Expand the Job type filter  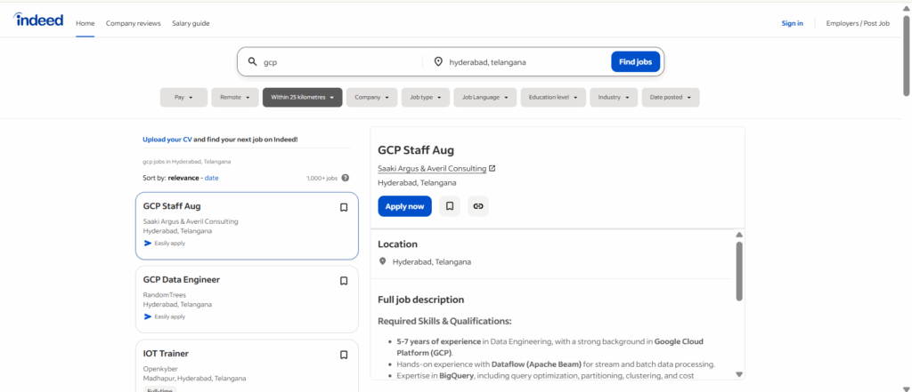point(426,98)
